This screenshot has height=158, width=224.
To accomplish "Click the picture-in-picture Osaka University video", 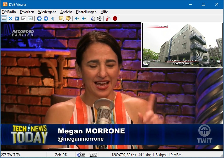I will [x=182, y=45].
